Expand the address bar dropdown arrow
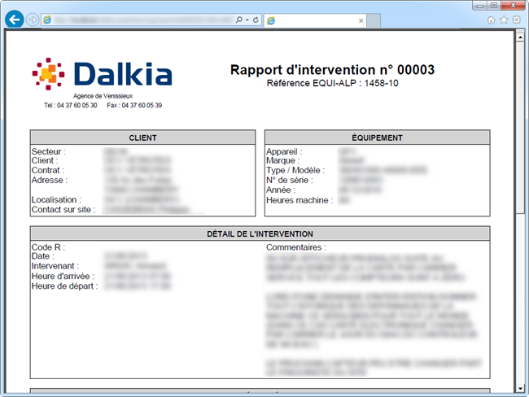This screenshot has height=397, width=529. point(247,20)
